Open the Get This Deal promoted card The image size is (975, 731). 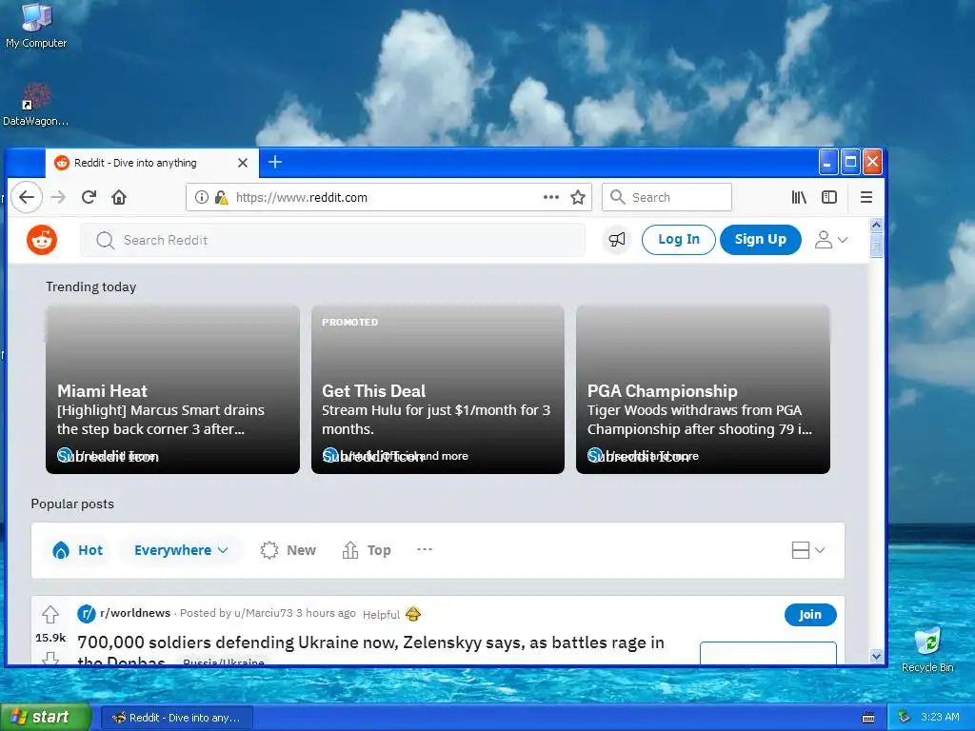[438, 389]
